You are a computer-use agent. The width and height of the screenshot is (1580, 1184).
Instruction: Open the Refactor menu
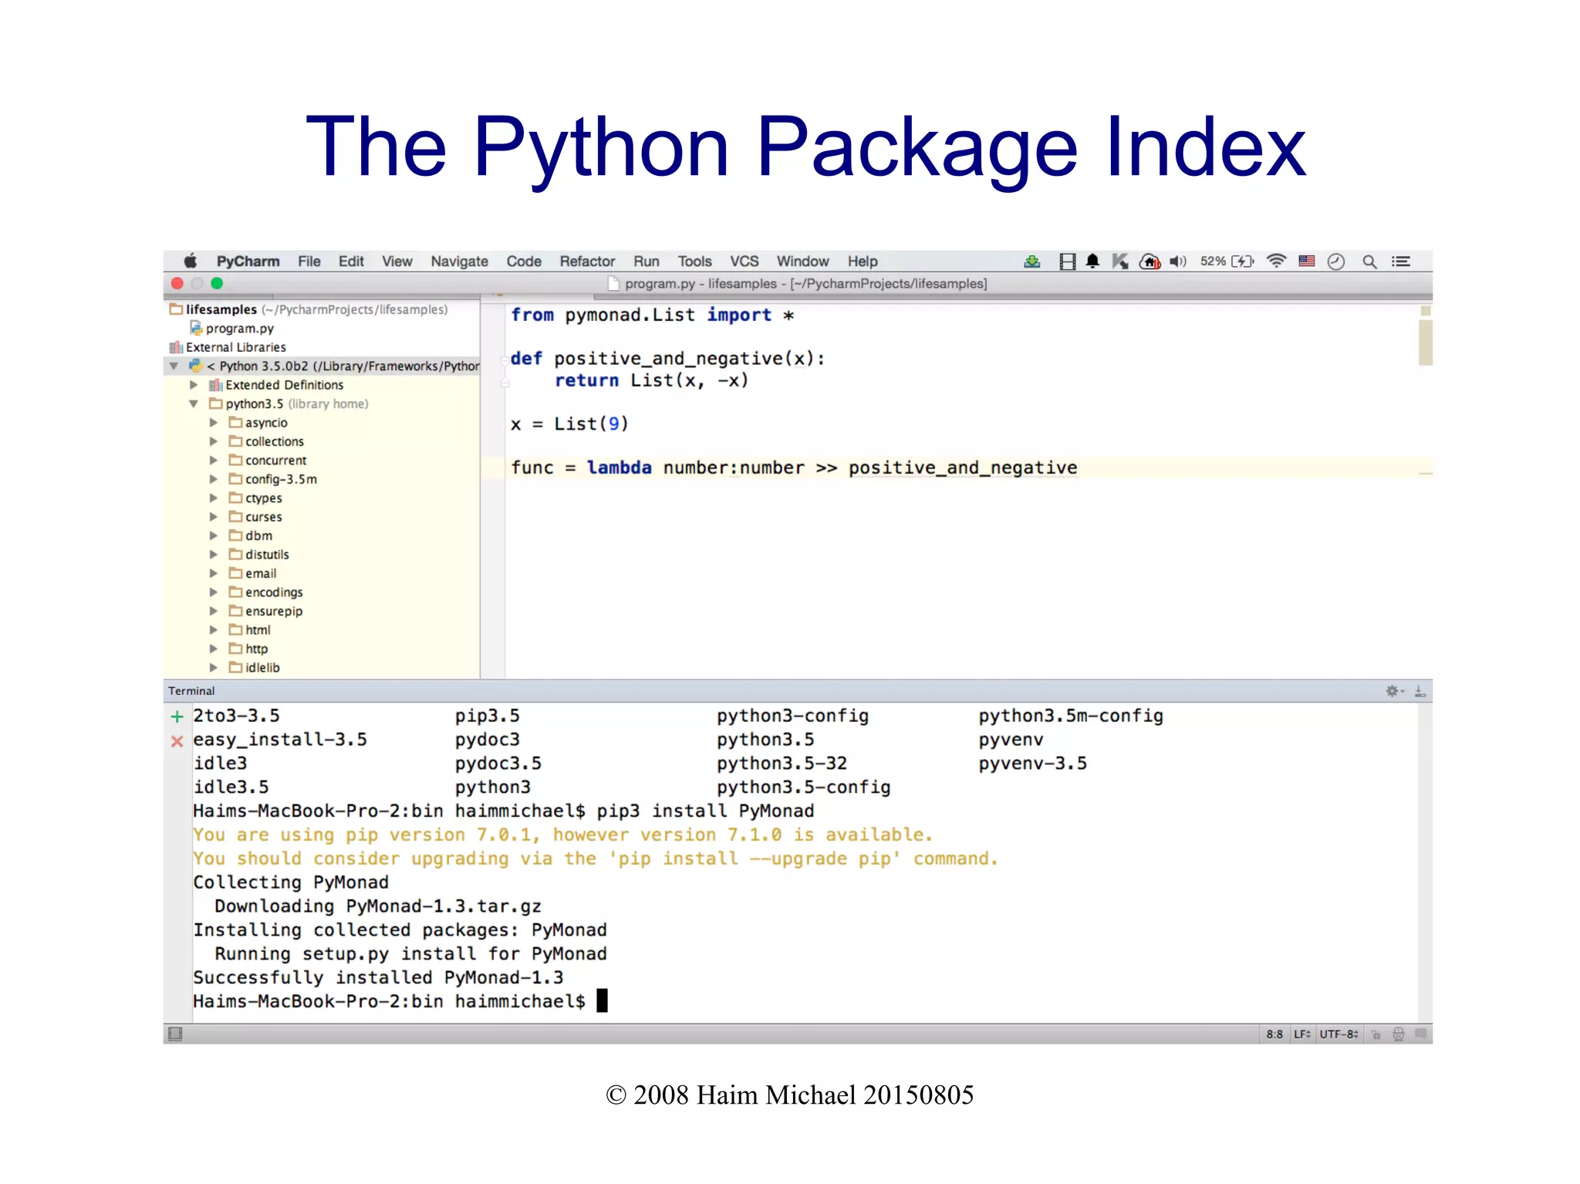pyautogui.click(x=586, y=261)
